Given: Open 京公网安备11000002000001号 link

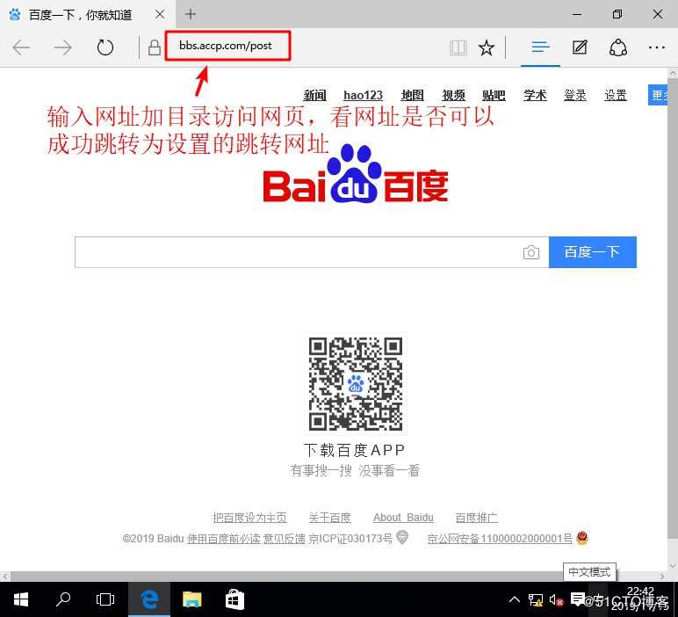Looking at the screenshot, I should (500, 539).
